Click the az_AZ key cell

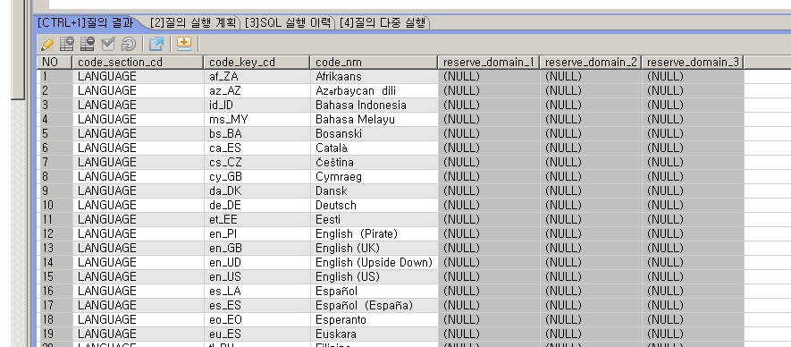point(257,91)
